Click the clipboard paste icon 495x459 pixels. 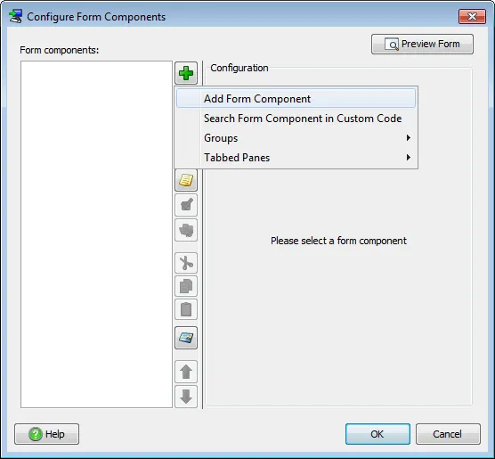(186, 309)
